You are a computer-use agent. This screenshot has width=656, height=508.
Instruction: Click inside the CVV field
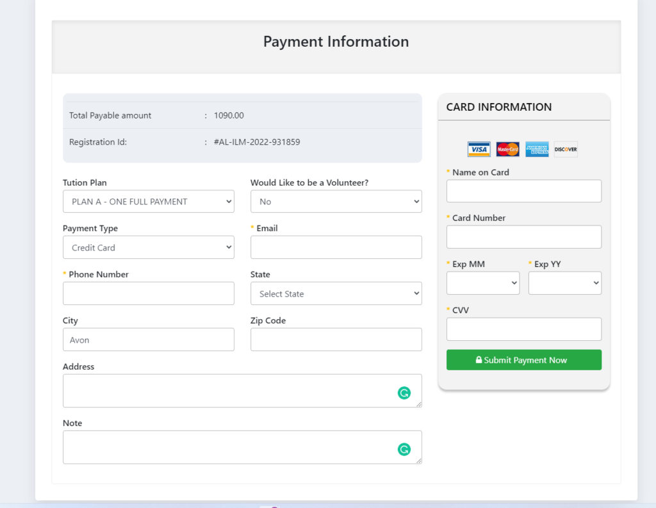[523, 329]
